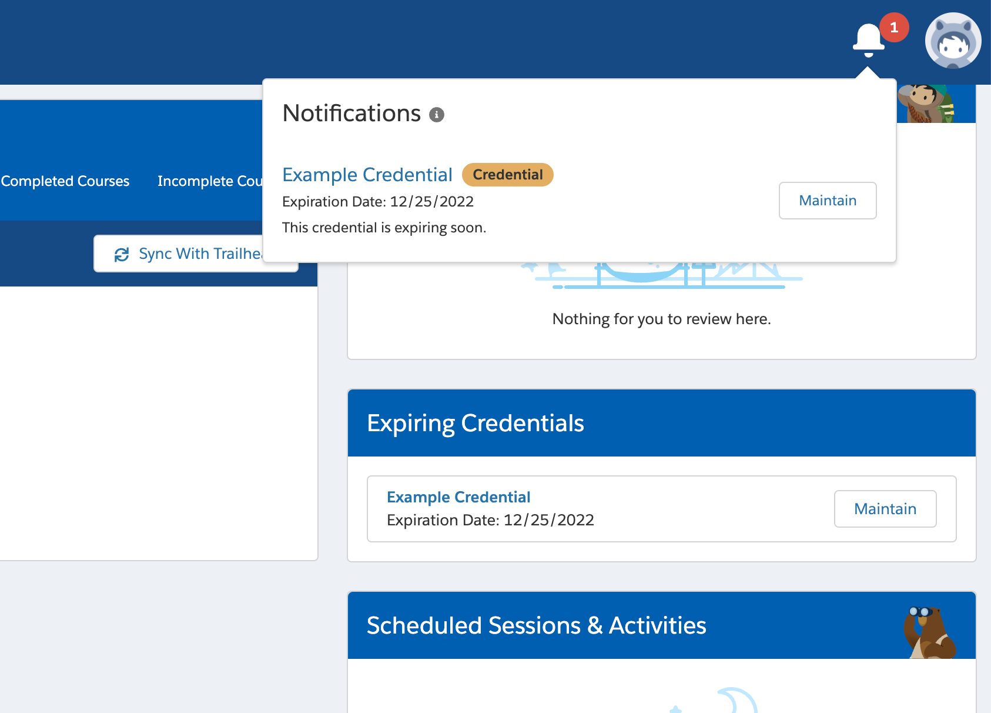This screenshot has height=713, width=991.
Task: Click the bear with binoculars mascot
Action: click(930, 633)
